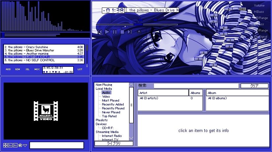Click the library search input field

(196, 86)
